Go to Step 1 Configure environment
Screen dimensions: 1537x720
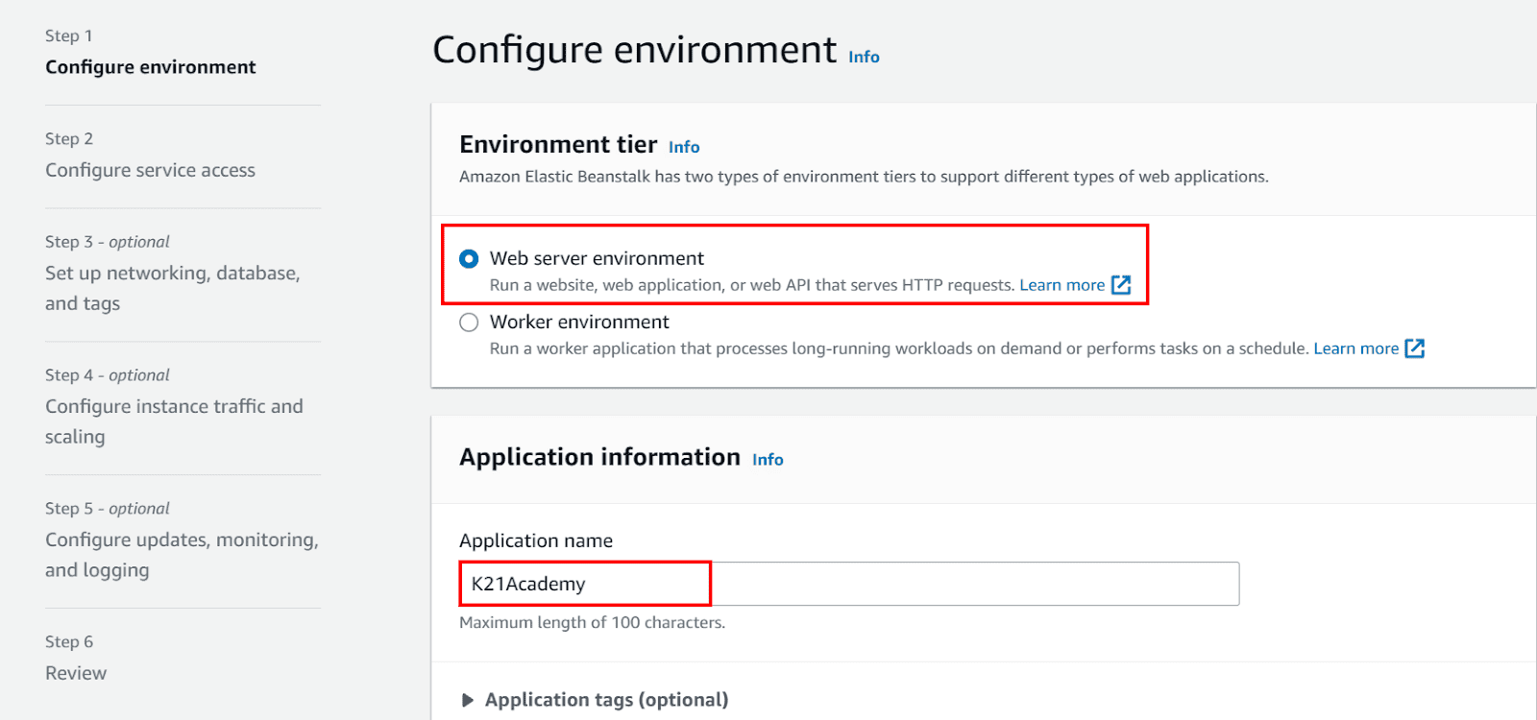tap(151, 67)
